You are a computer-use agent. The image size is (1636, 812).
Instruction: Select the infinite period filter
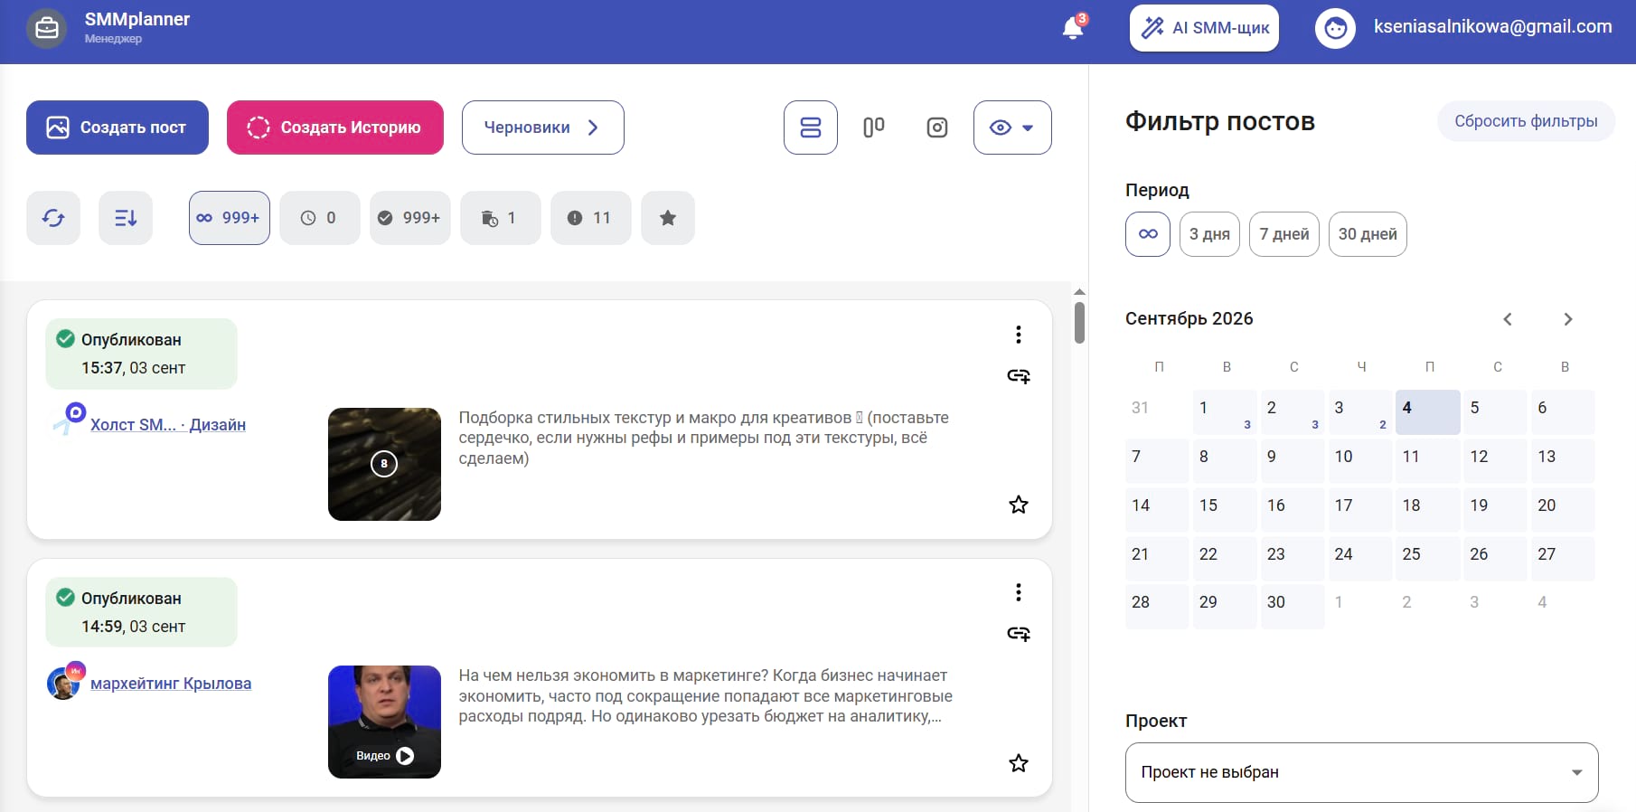[1148, 234]
